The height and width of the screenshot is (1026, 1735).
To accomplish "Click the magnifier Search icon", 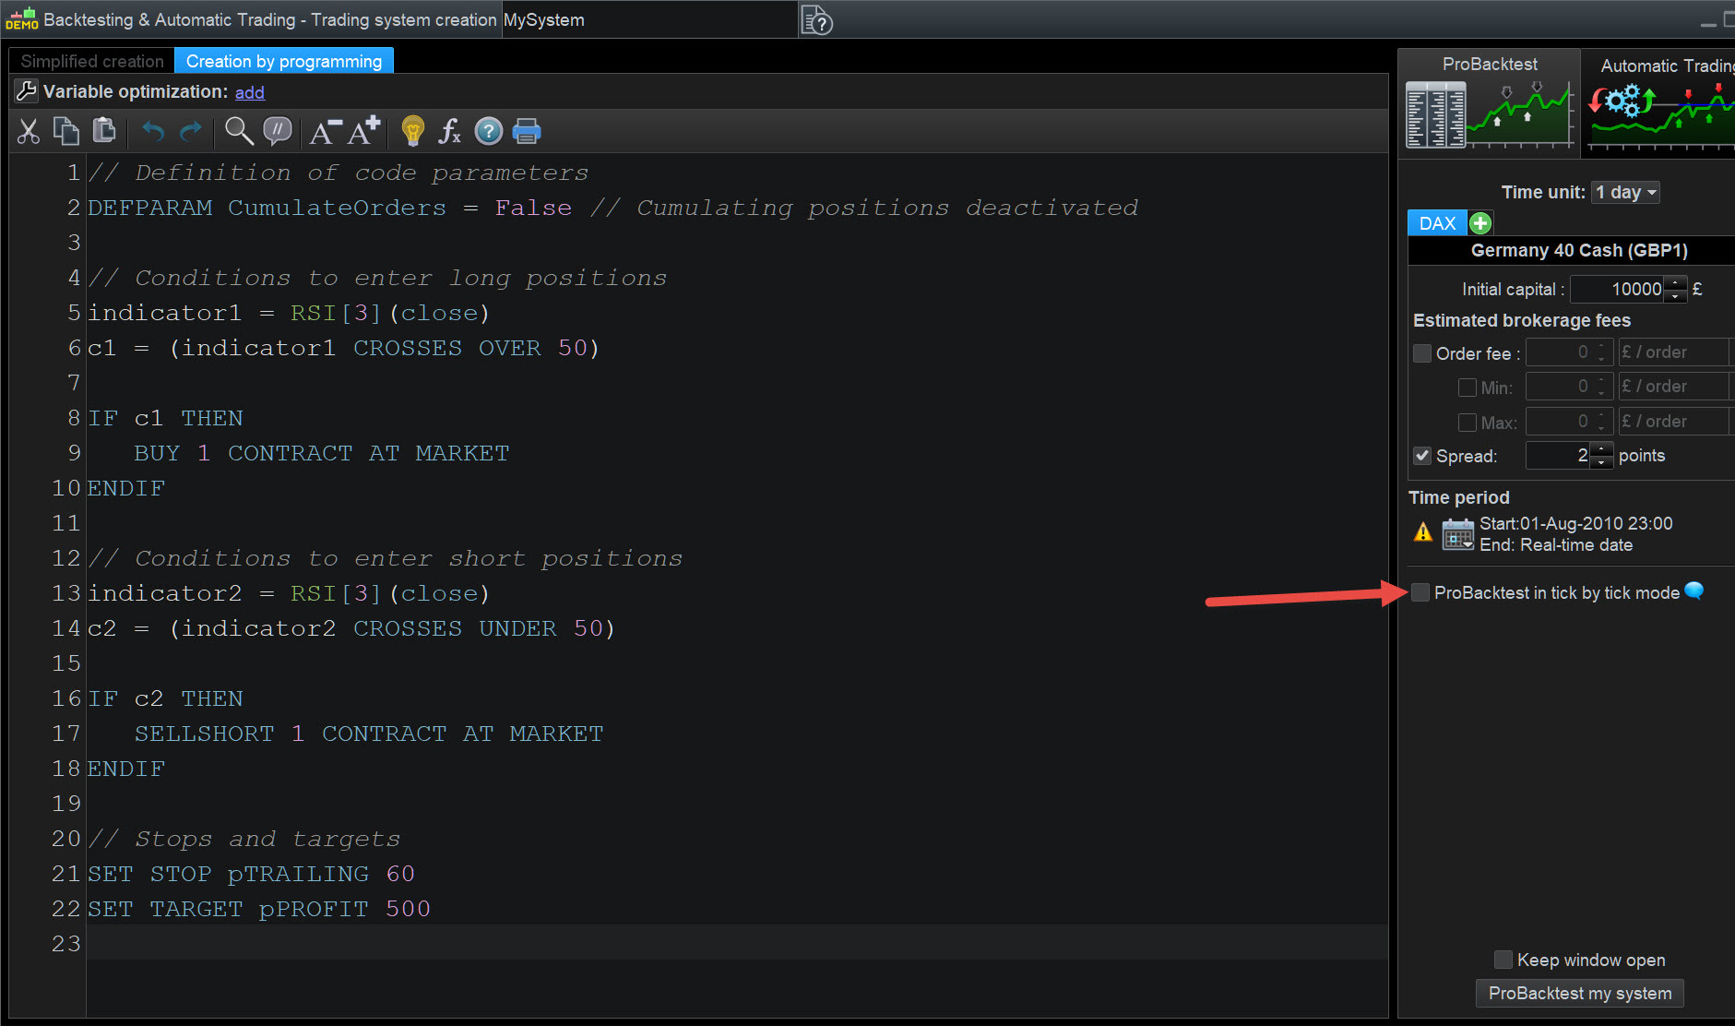I will click(239, 132).
